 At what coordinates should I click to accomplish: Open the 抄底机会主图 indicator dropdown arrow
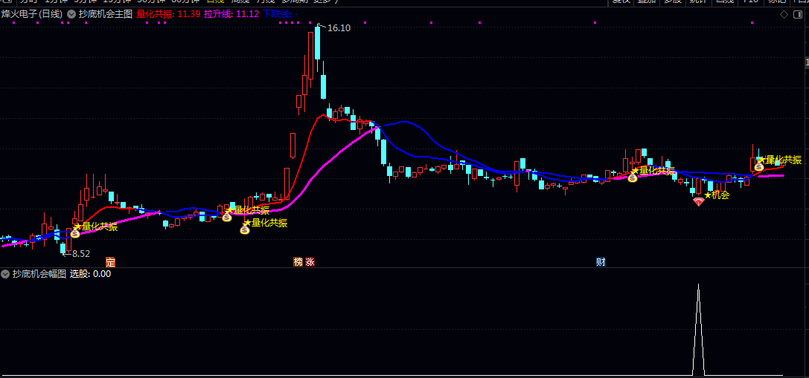point(71,14)
